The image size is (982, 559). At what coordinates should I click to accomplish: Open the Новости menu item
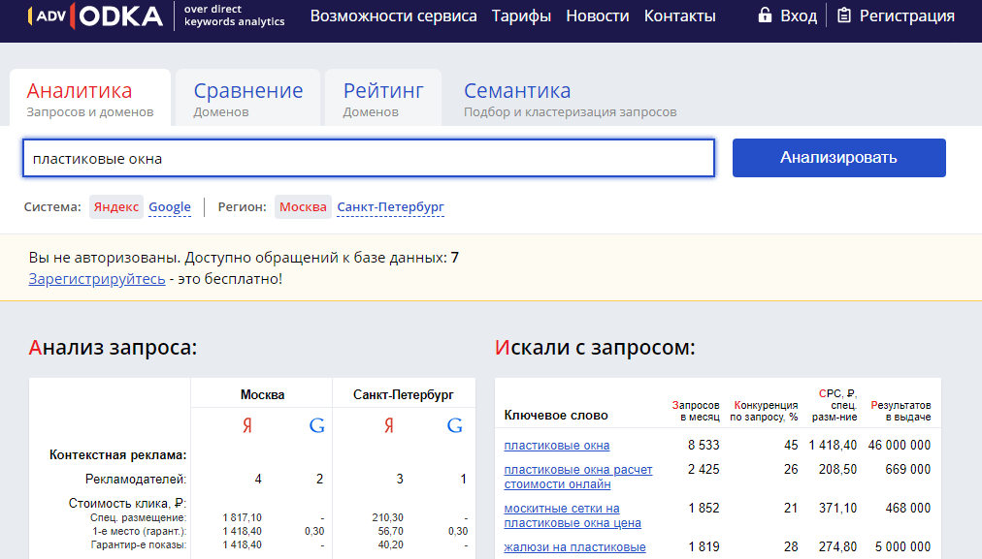tap(598, 16)
